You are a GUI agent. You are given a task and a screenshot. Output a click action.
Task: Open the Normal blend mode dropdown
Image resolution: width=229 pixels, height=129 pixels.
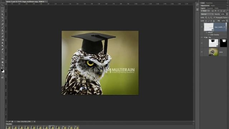(x=207, y=14)
